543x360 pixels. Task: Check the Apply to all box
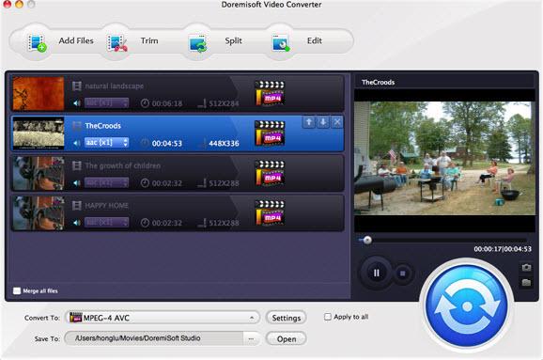coord(327,317)
